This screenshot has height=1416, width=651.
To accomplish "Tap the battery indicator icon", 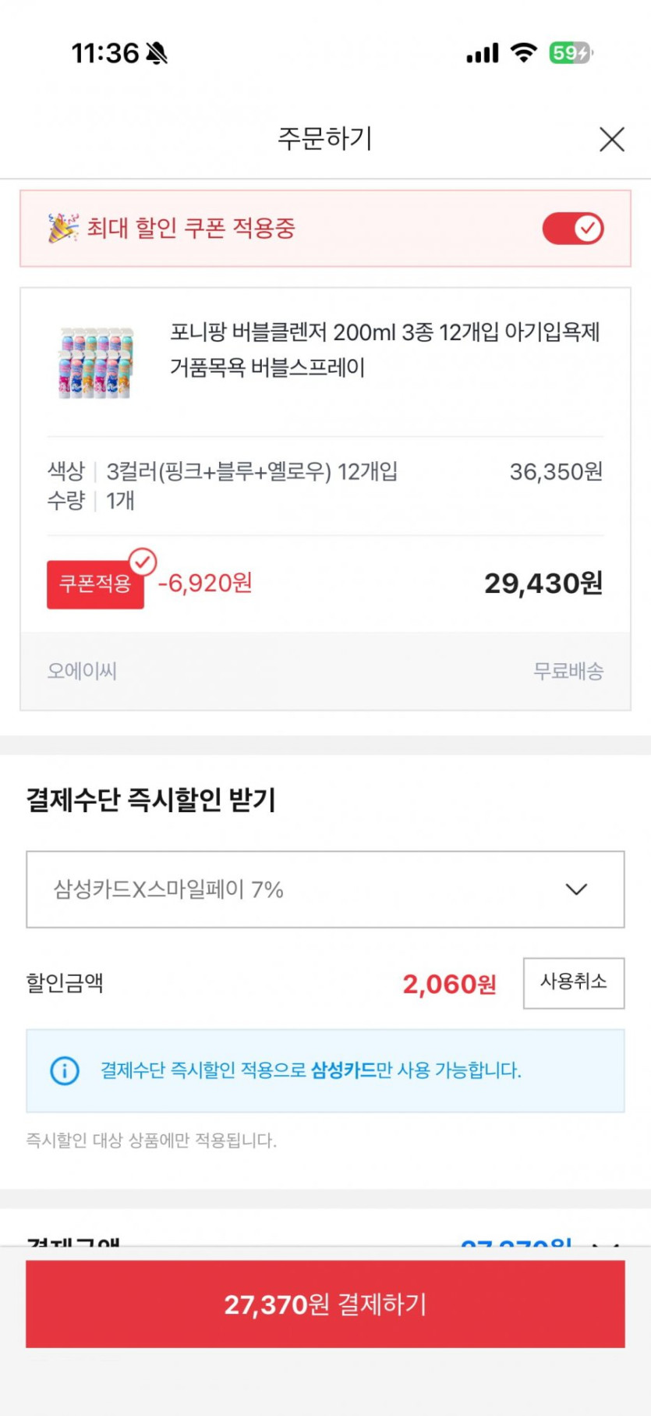I will pyautogui.click(x=571, y=53).
